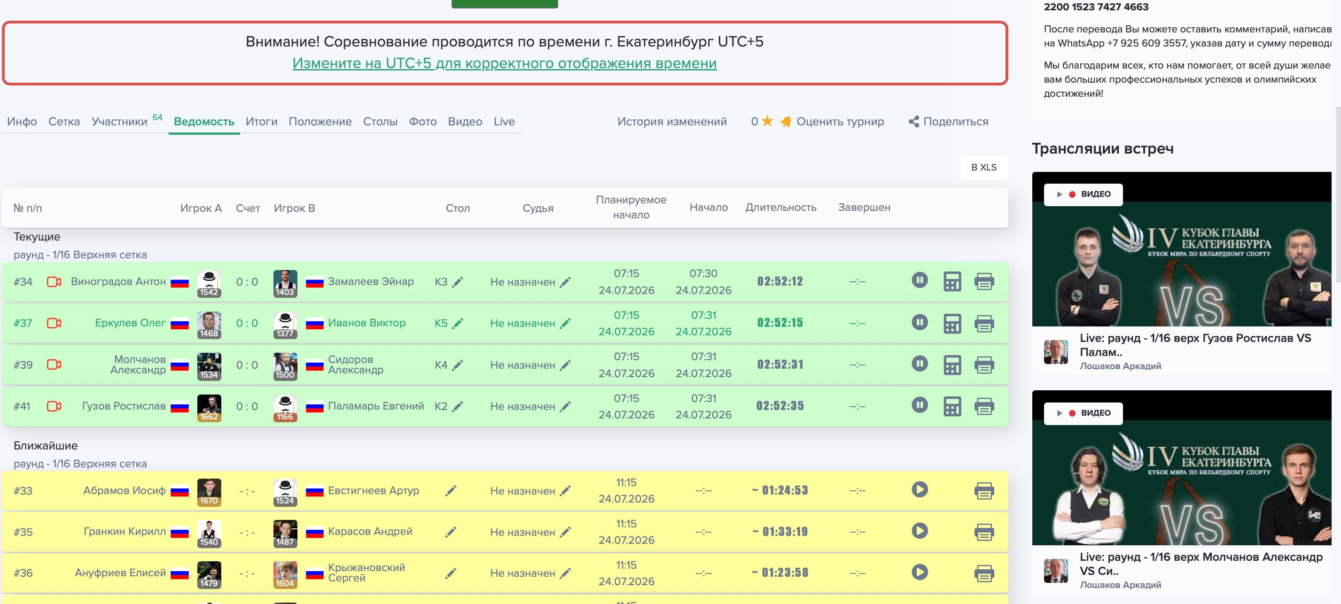Screen dimensions: 1341x604
Task: Play the Молчанов Александр VS Си.. broadcast thumbnail
Action: (1181, 468)
